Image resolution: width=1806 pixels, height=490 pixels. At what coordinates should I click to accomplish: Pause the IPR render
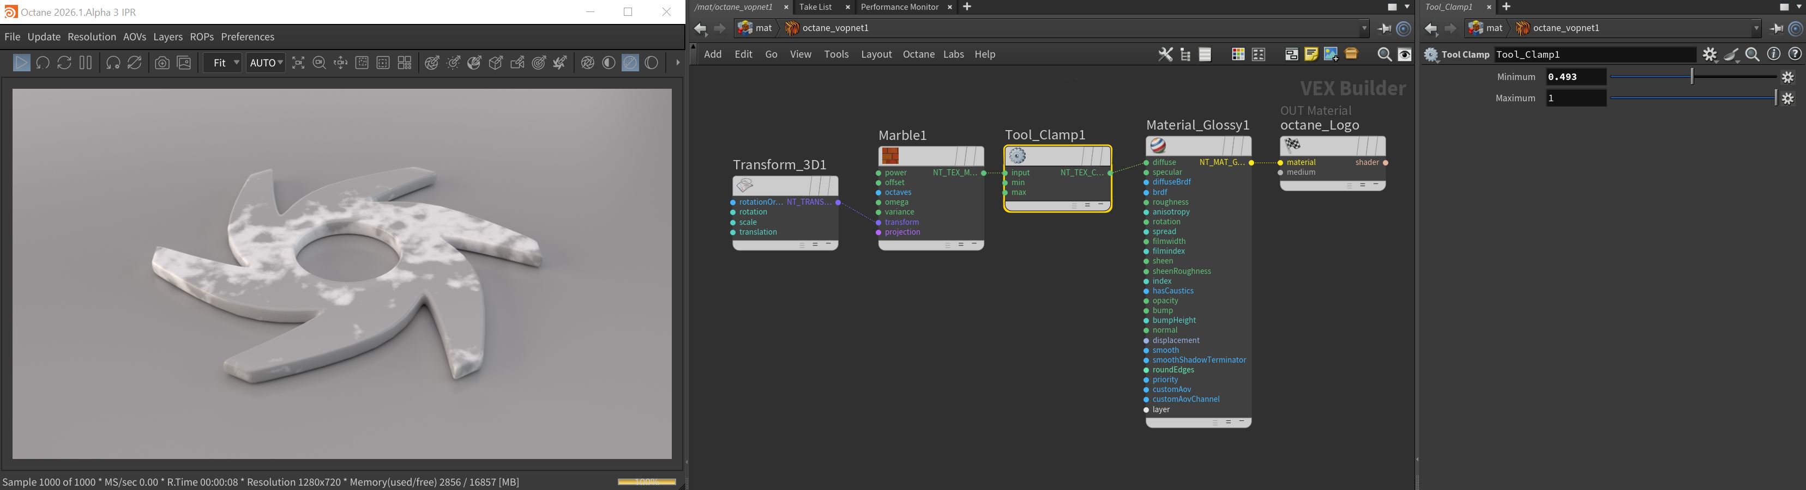86,63
